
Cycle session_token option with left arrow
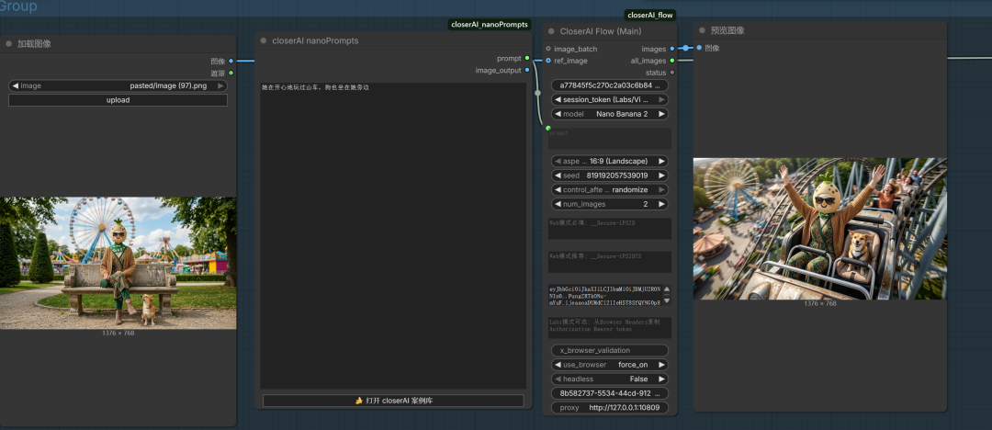pyautogui.click(x=558, y=99)
